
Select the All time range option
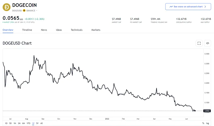[x=42, y=123]
